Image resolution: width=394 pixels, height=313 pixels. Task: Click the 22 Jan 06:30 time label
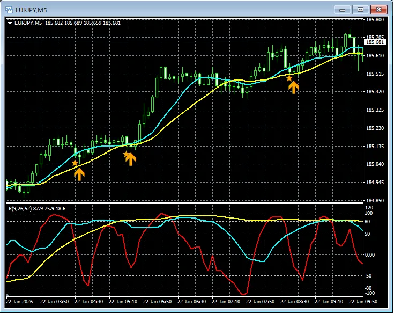pos(192,302)
